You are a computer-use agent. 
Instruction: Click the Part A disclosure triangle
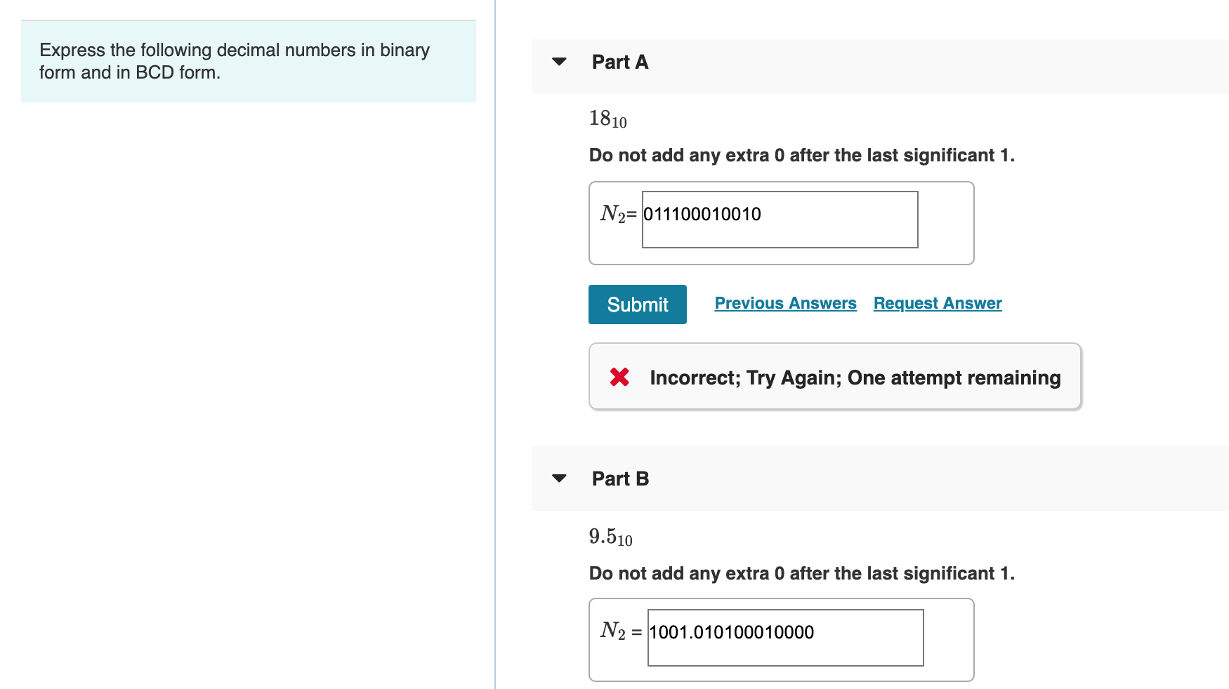tap(558, 62)
